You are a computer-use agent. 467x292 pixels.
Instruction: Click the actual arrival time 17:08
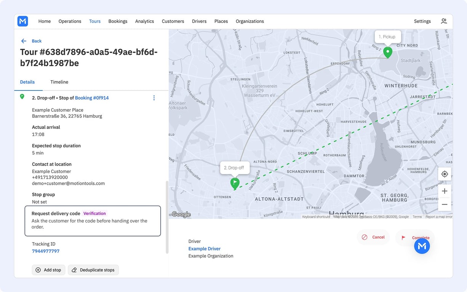pyautogui.click(x=38, y=135)
